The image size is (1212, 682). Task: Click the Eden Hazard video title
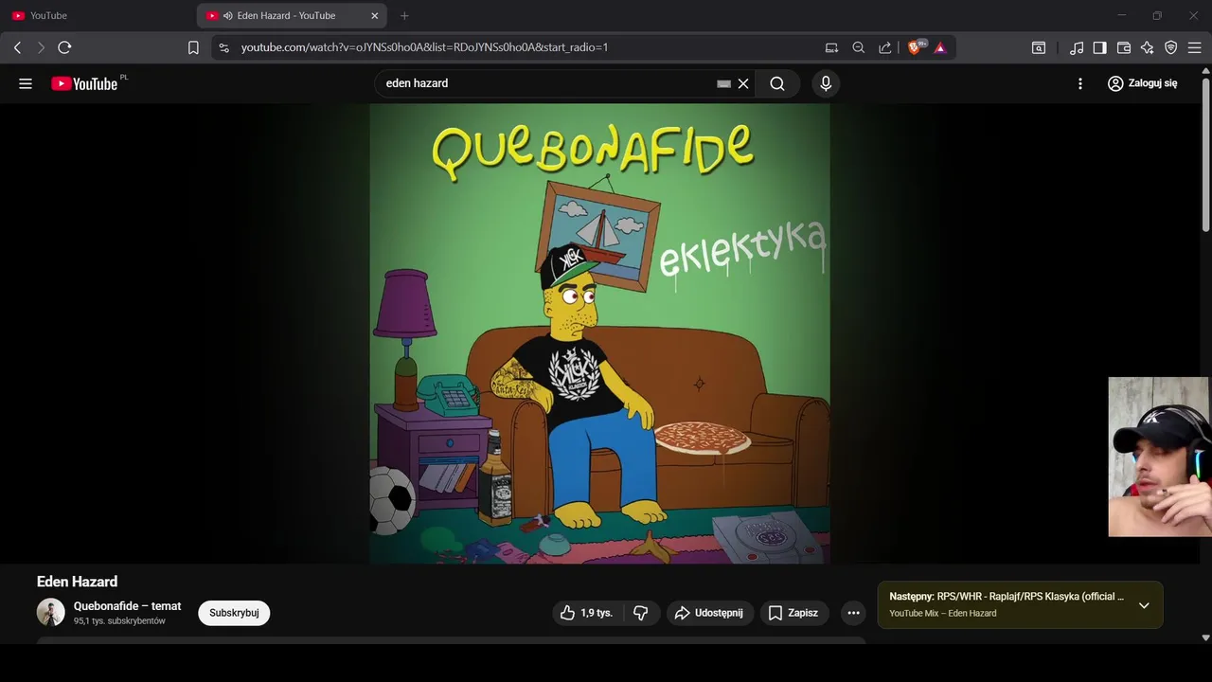pyautogui.click(x=77, y=582)
